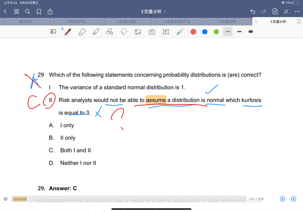Select the Shapes tool
The image size is (303, 212).
click(109, 32)
